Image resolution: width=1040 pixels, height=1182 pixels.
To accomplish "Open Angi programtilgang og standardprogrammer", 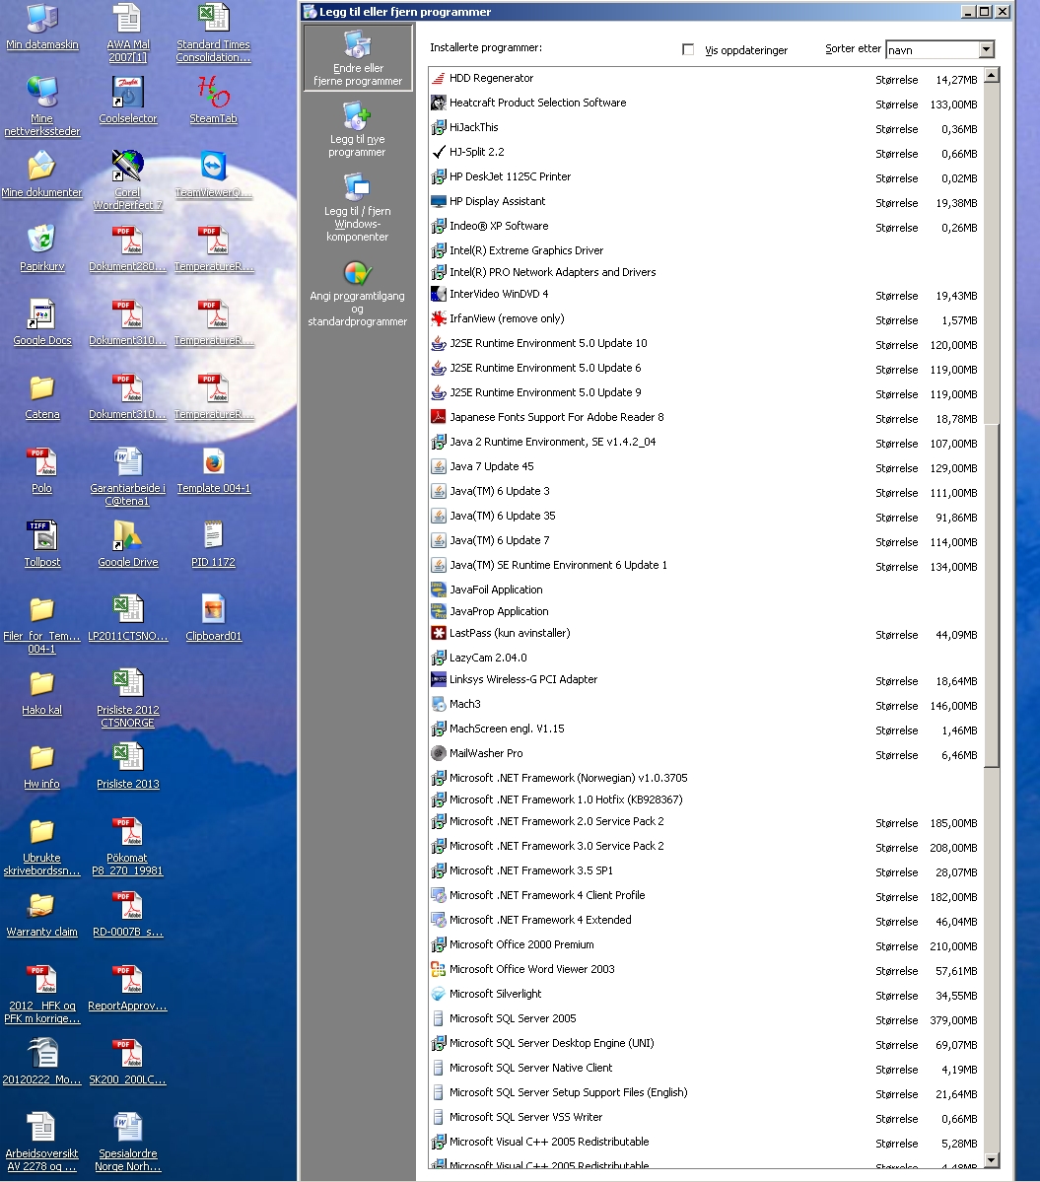I will pos(357,293).
